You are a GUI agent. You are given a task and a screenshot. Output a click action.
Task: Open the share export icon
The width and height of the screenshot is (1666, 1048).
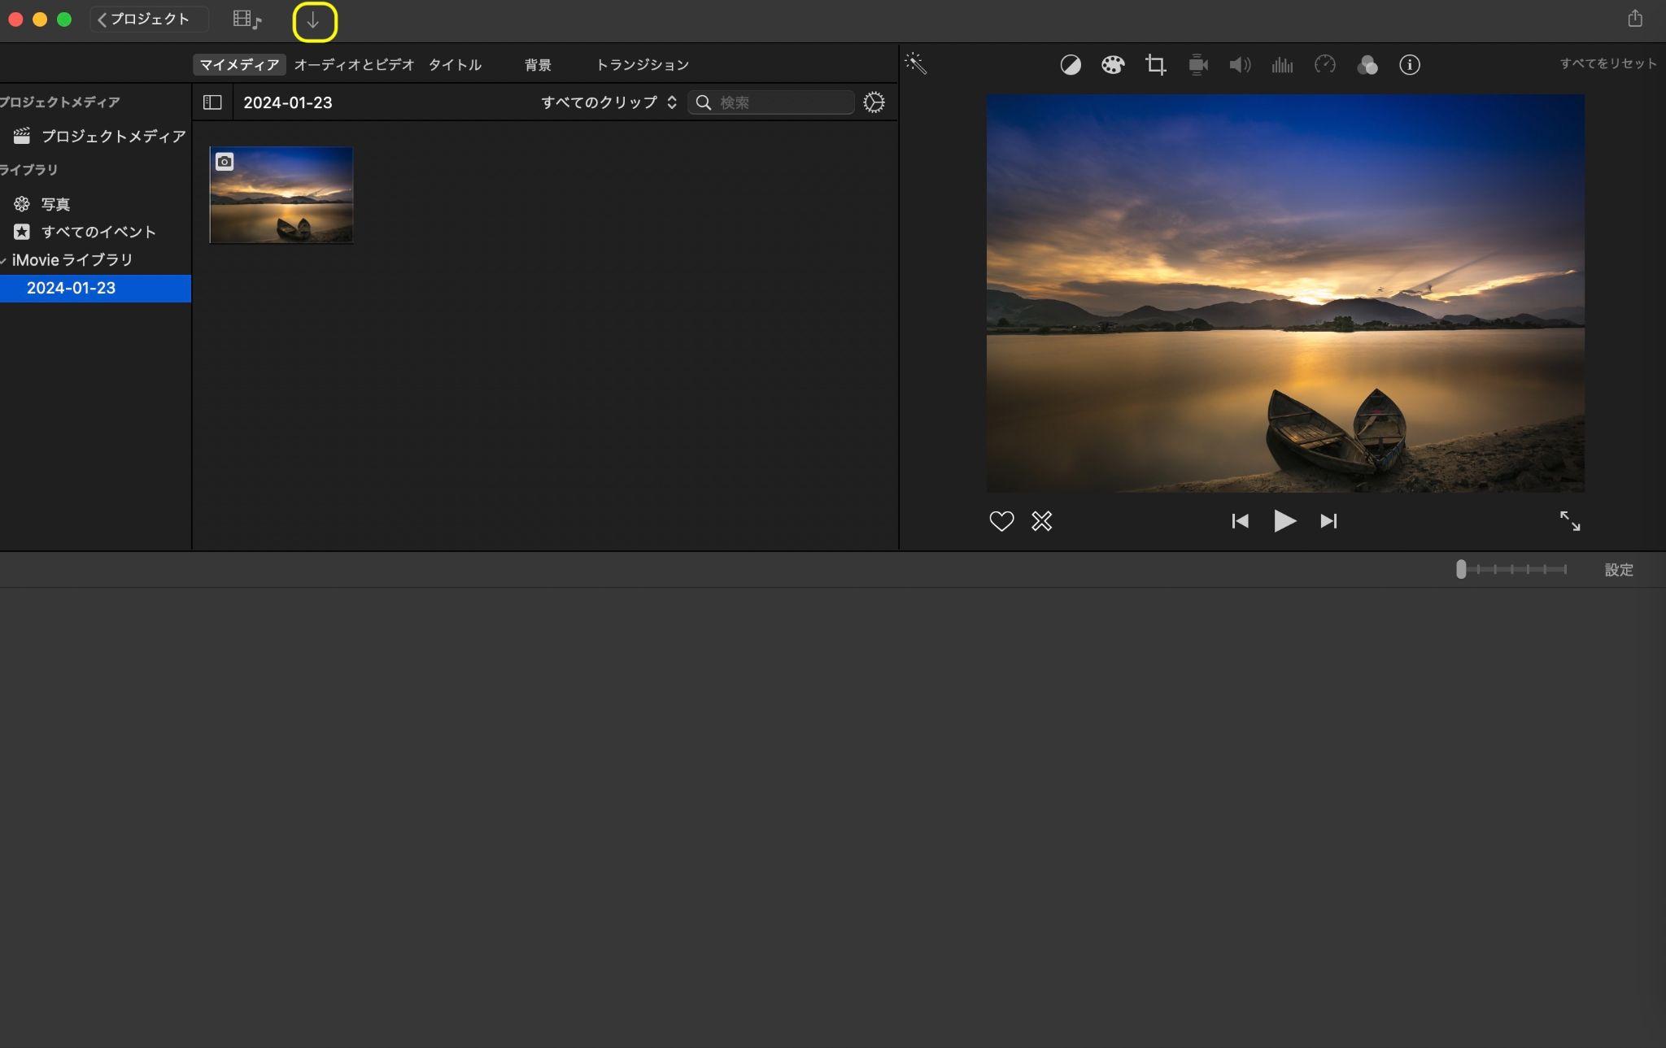coord(1635,18)
